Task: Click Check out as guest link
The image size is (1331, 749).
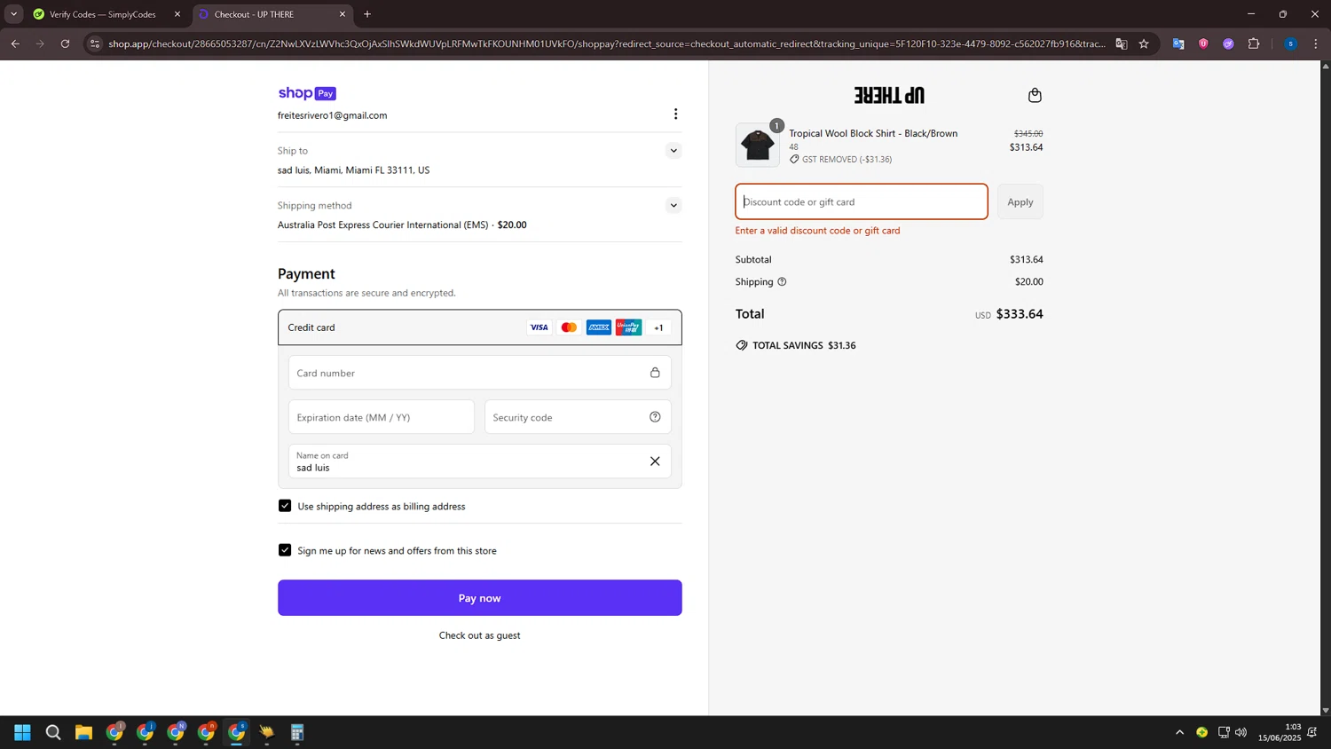Action: click(479, 635)
